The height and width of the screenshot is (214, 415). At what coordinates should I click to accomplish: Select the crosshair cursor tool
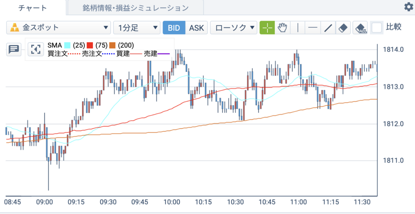coord(267,28)
